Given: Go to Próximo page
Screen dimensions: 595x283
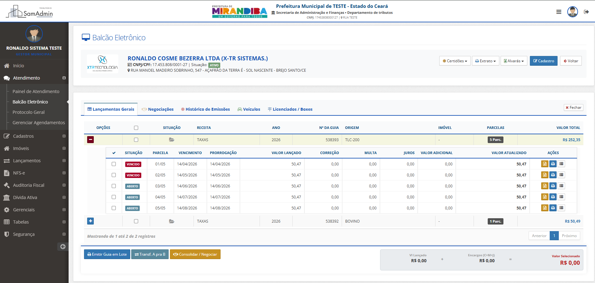Looking at the screenshot, I should click(569, 236).
